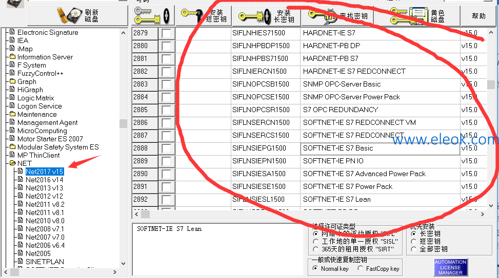Select Net2010 v8.0 tree item

point(45,221)
